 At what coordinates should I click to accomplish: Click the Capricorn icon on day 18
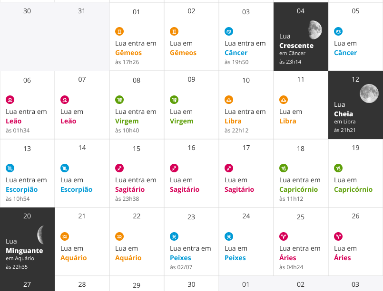coord(284,169)
